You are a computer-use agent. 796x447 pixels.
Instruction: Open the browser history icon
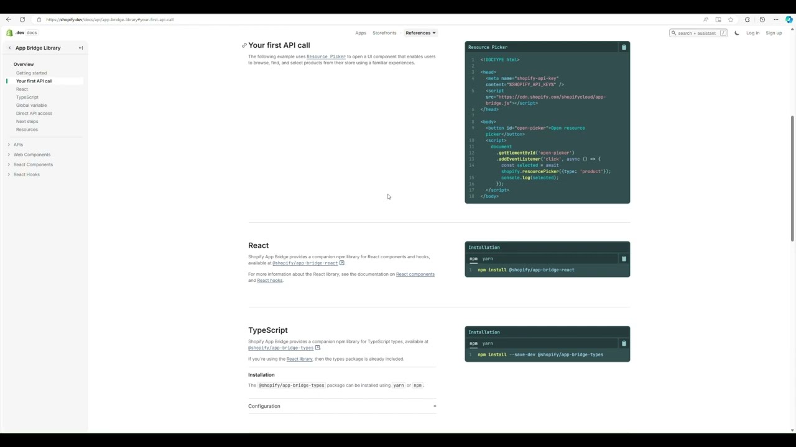762,19
